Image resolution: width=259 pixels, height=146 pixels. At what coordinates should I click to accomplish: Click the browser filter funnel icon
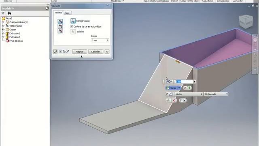coord(3,13)
